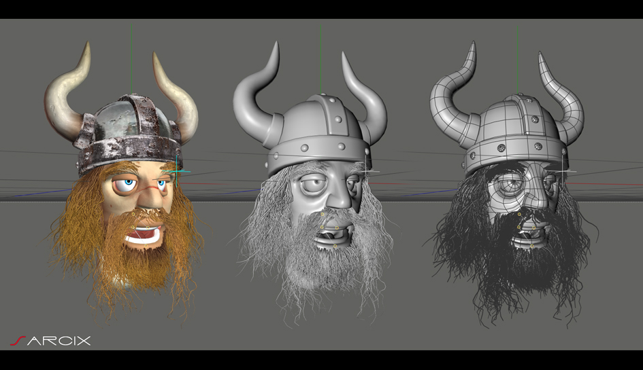The height and width of the screenshot is (370, 643).
Task: Select the cyan crosshair manipulator on textured viking
Action: [x=177, y=171]
